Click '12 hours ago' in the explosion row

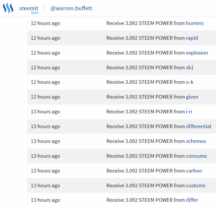(45, 53)
